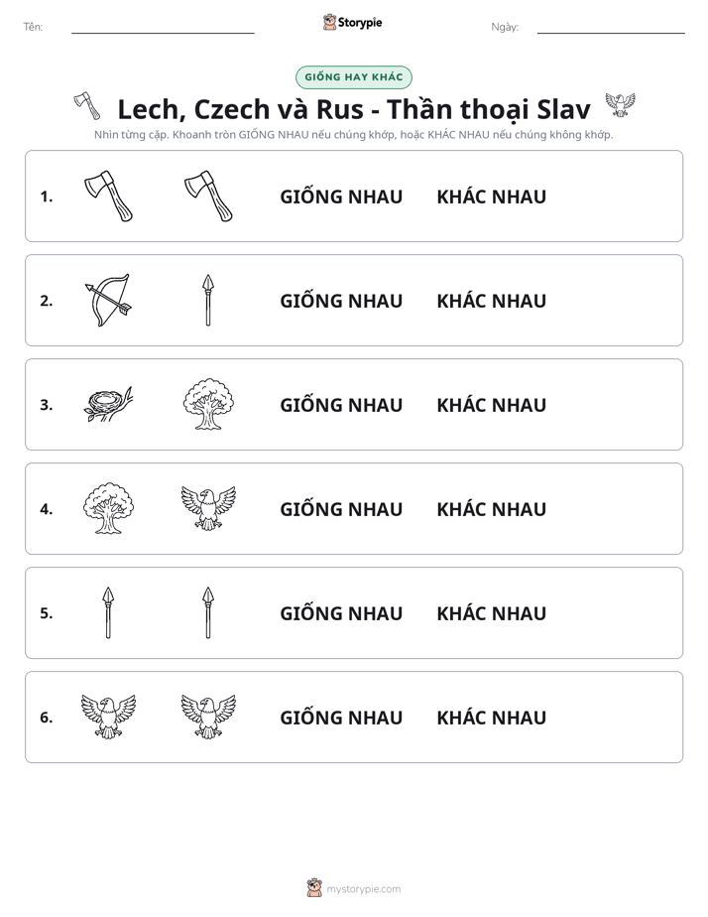The image size is (708, 917).
Task: Click the bow and arrow icon
Action: [x=108, y=301]
